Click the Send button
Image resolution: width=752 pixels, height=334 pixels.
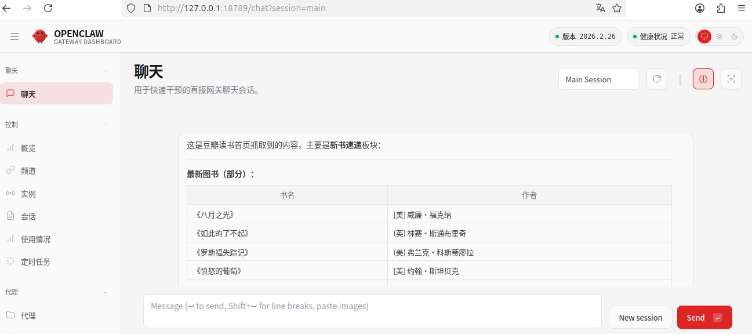[704, 317]
